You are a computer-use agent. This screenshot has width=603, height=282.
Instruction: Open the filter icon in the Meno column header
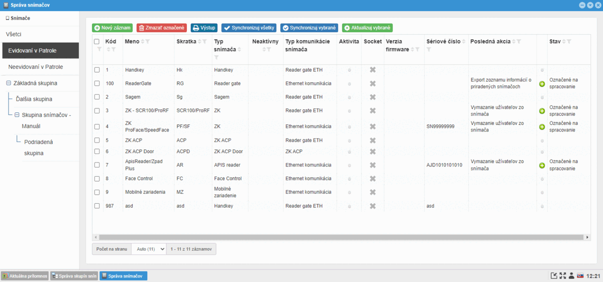point(148,42)
